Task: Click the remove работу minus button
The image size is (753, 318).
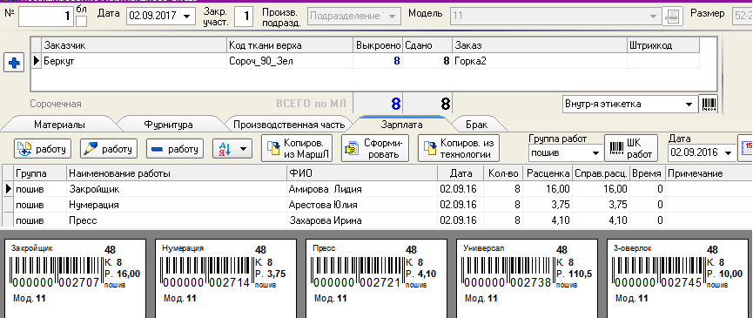Action: click(x=175, y=149)
